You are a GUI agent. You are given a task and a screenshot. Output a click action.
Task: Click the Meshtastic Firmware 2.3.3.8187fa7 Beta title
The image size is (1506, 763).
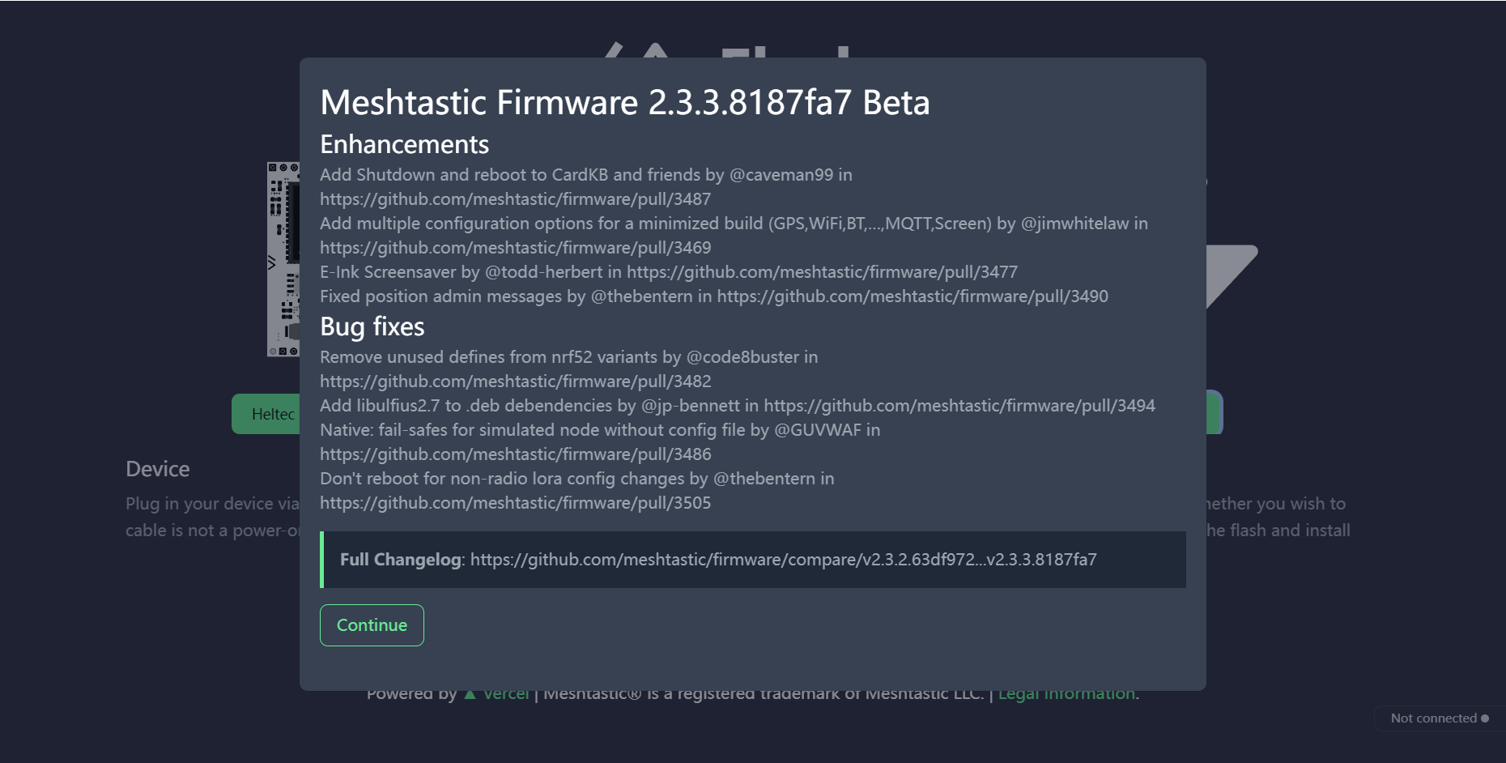(624, 103)
